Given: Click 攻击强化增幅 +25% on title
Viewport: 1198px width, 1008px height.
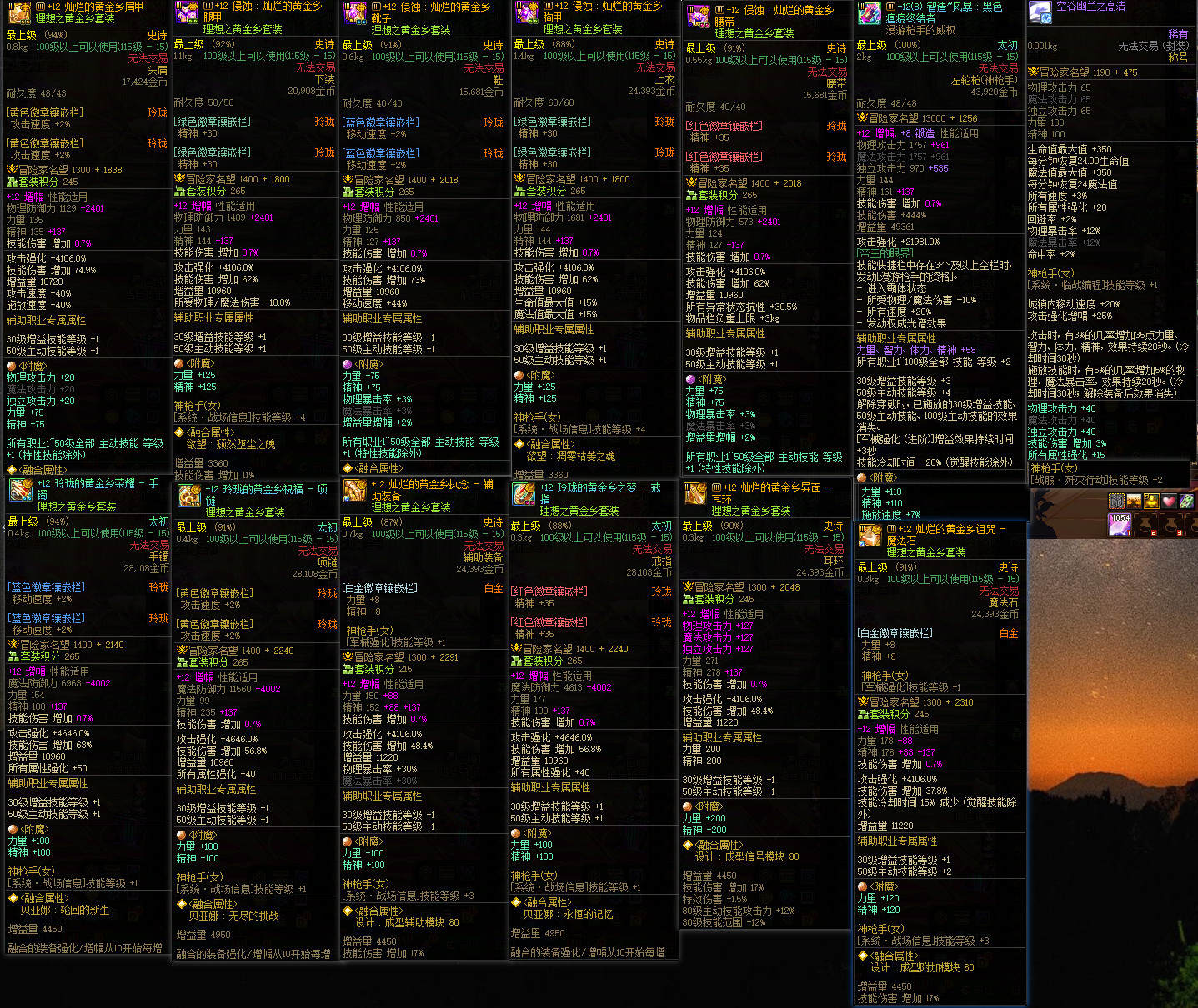Looking at the screenshot, I should tap(1070, 316).
